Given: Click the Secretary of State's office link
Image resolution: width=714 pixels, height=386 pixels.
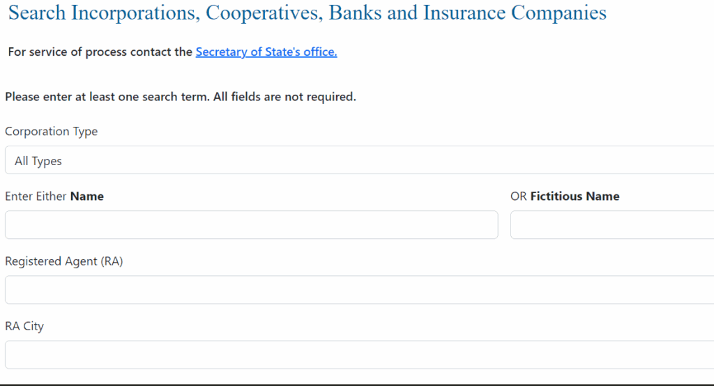Looking at the screenshot, I should coord(266,52).
